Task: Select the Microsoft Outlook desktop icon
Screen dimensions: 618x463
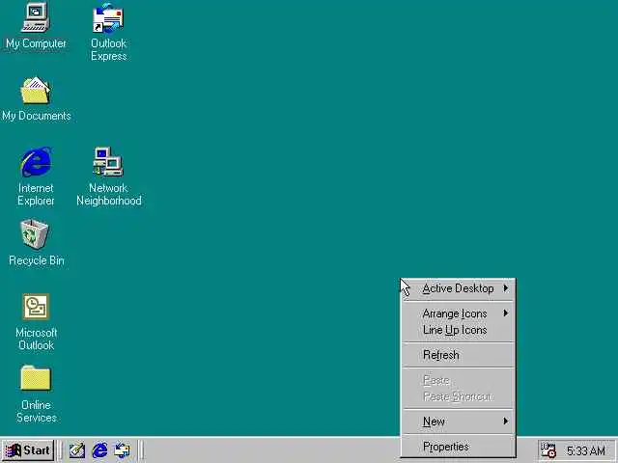Action: click(x=36, y=307)
